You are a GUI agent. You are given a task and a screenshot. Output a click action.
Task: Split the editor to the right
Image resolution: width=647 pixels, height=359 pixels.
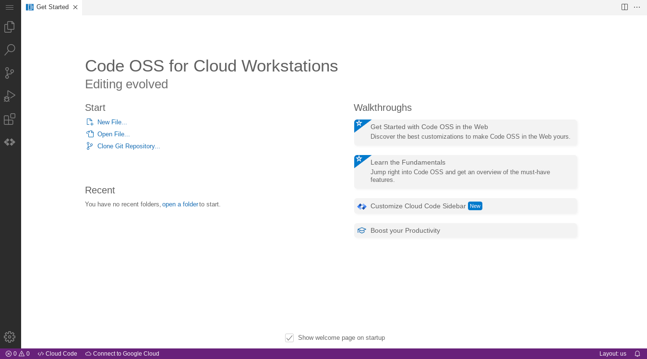point(623,7)
